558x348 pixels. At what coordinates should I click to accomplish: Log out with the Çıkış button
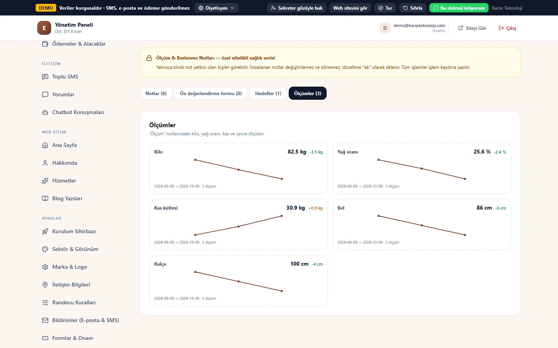tap(507, 28)
